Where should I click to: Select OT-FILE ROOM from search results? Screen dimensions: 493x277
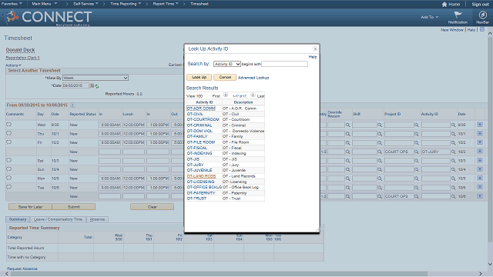click(x=201, y=142)
